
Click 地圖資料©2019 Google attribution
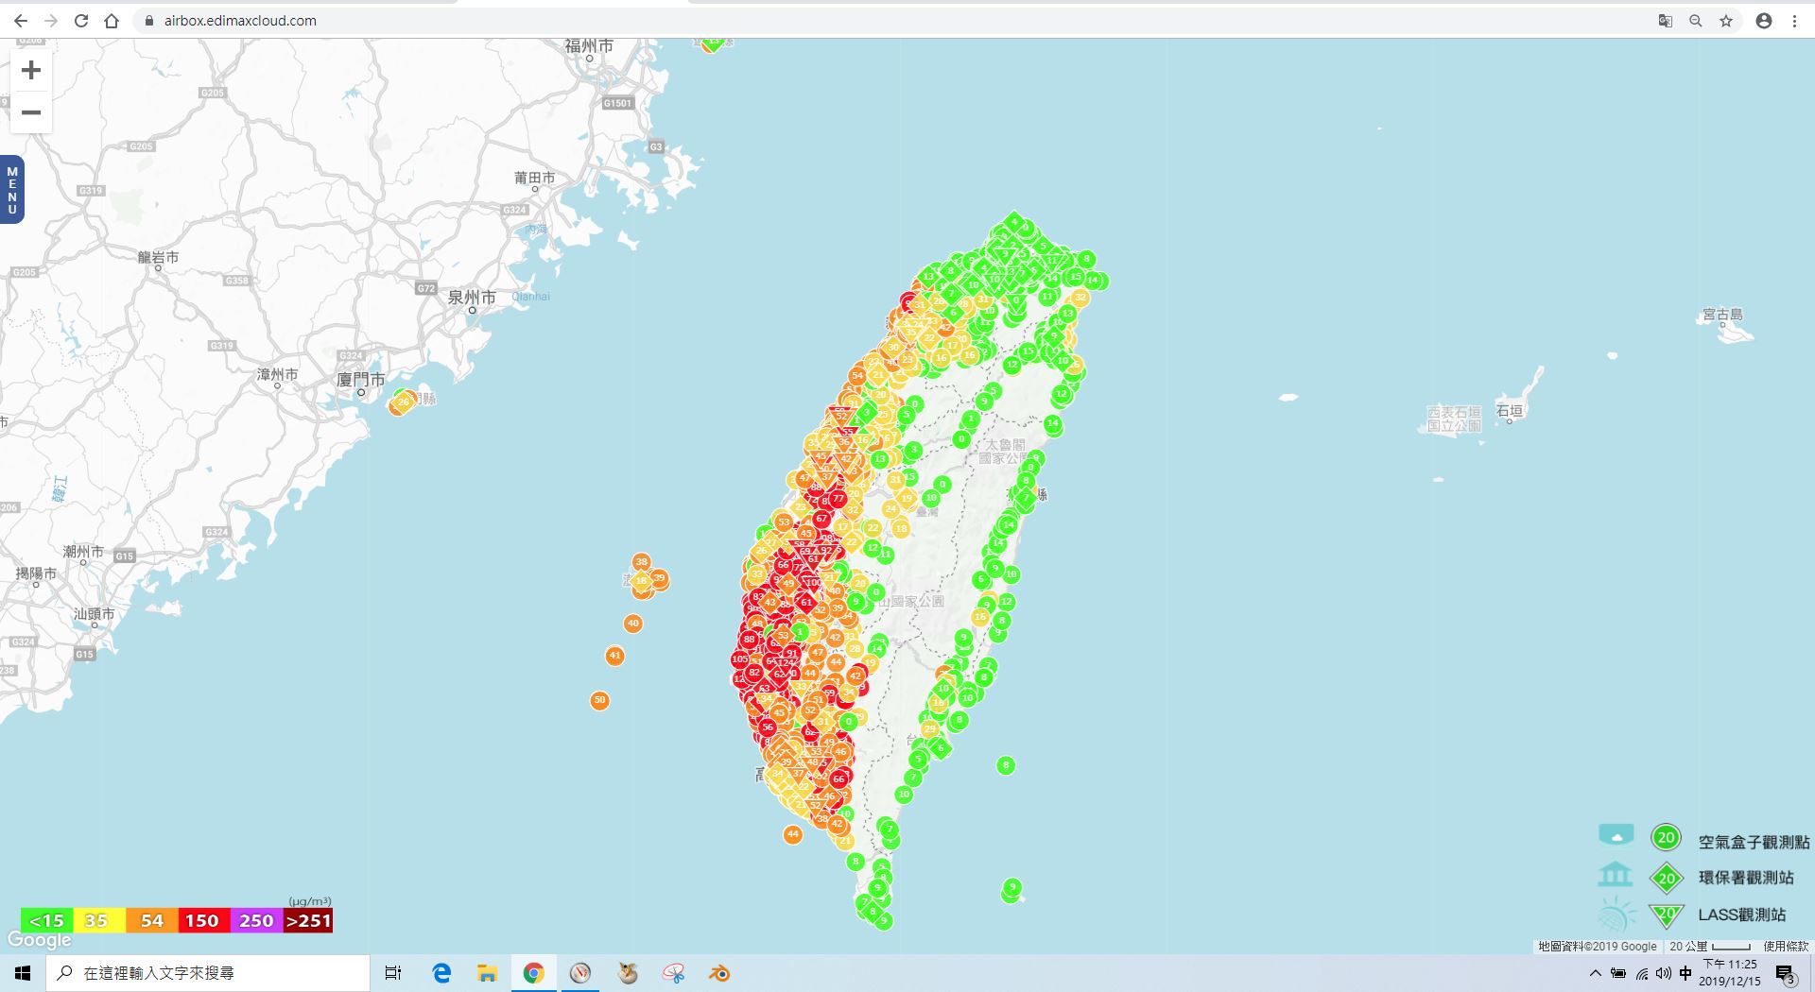[1598, 946]
